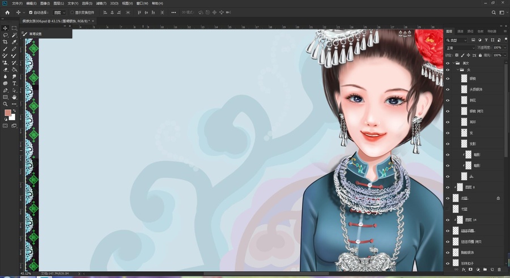Click the document tab 侗族女孩006.psd
This screenshot has width=510, height=278.
pyautogui.click(x=56, y=21)
